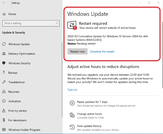Image resolution: width=163 pixels, height=134 pixels.
Task: Click the sidebar vertical scrollbar
Action: click(62, 80)
